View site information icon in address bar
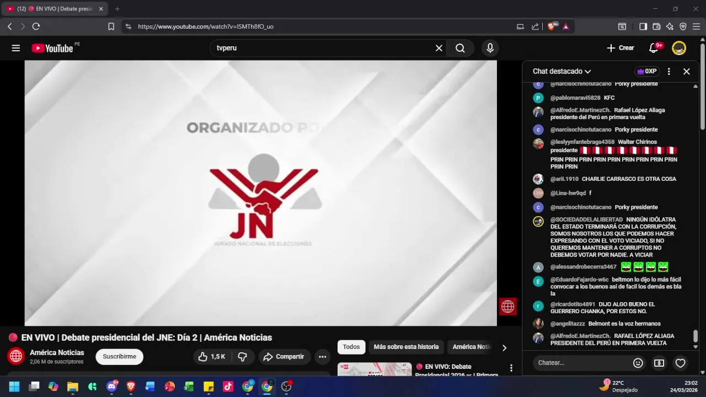Viewport: 706px width, 397px height. tap(129, 26)
